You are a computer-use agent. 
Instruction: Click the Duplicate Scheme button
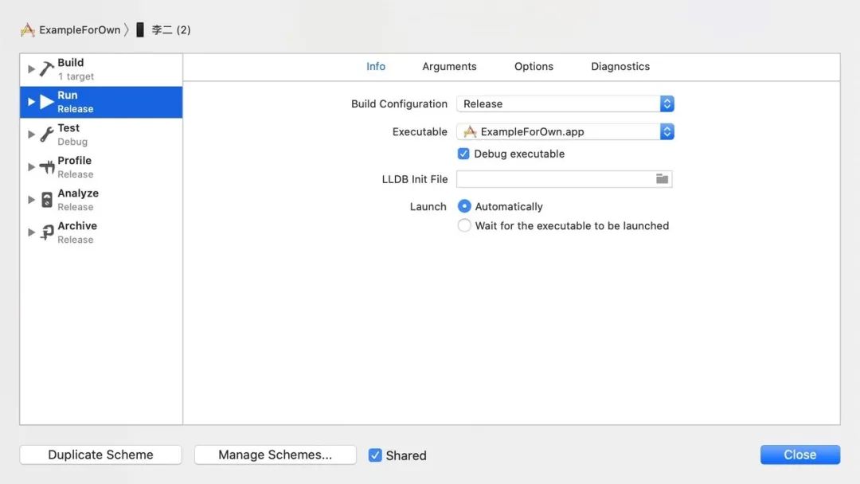click(100, 455)
